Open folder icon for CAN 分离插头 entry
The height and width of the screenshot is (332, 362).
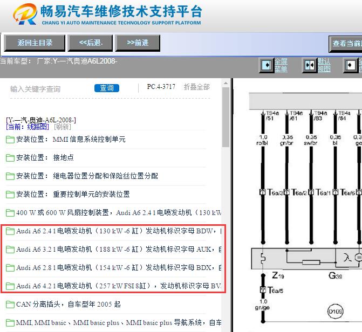(x=10, y=305)
